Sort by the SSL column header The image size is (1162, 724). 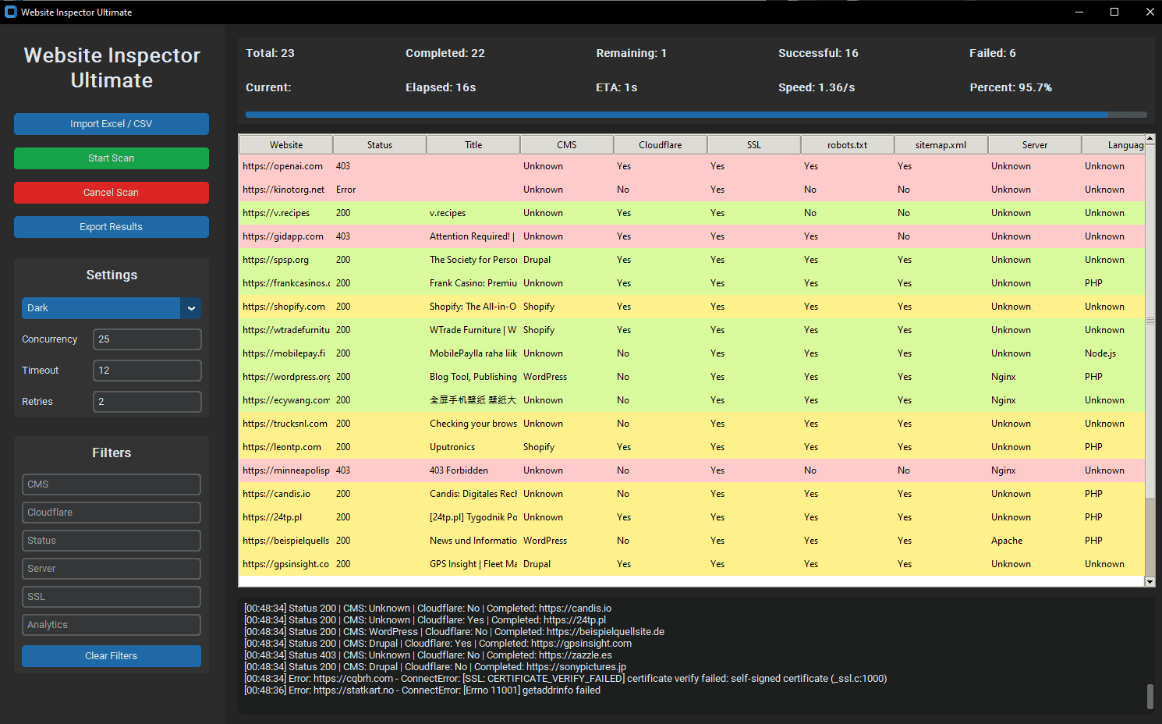754,145
